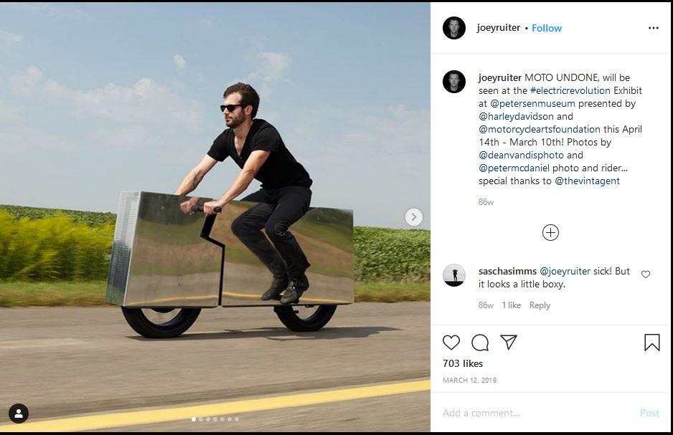The width and height of the screenshot is (673, 435).
Task: Open joeyruiter profile picture in header
Action: pos(454,28)
